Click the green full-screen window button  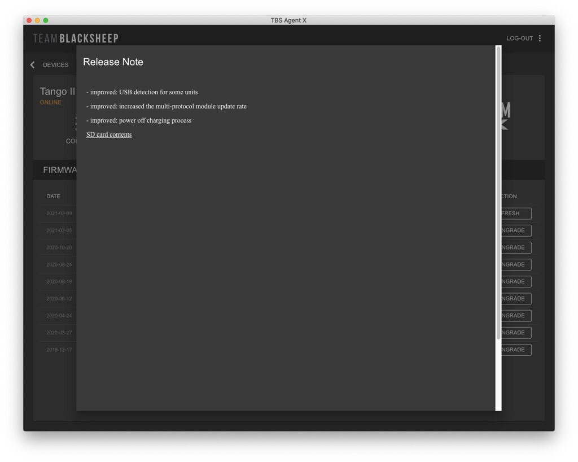tap(46, 20)
